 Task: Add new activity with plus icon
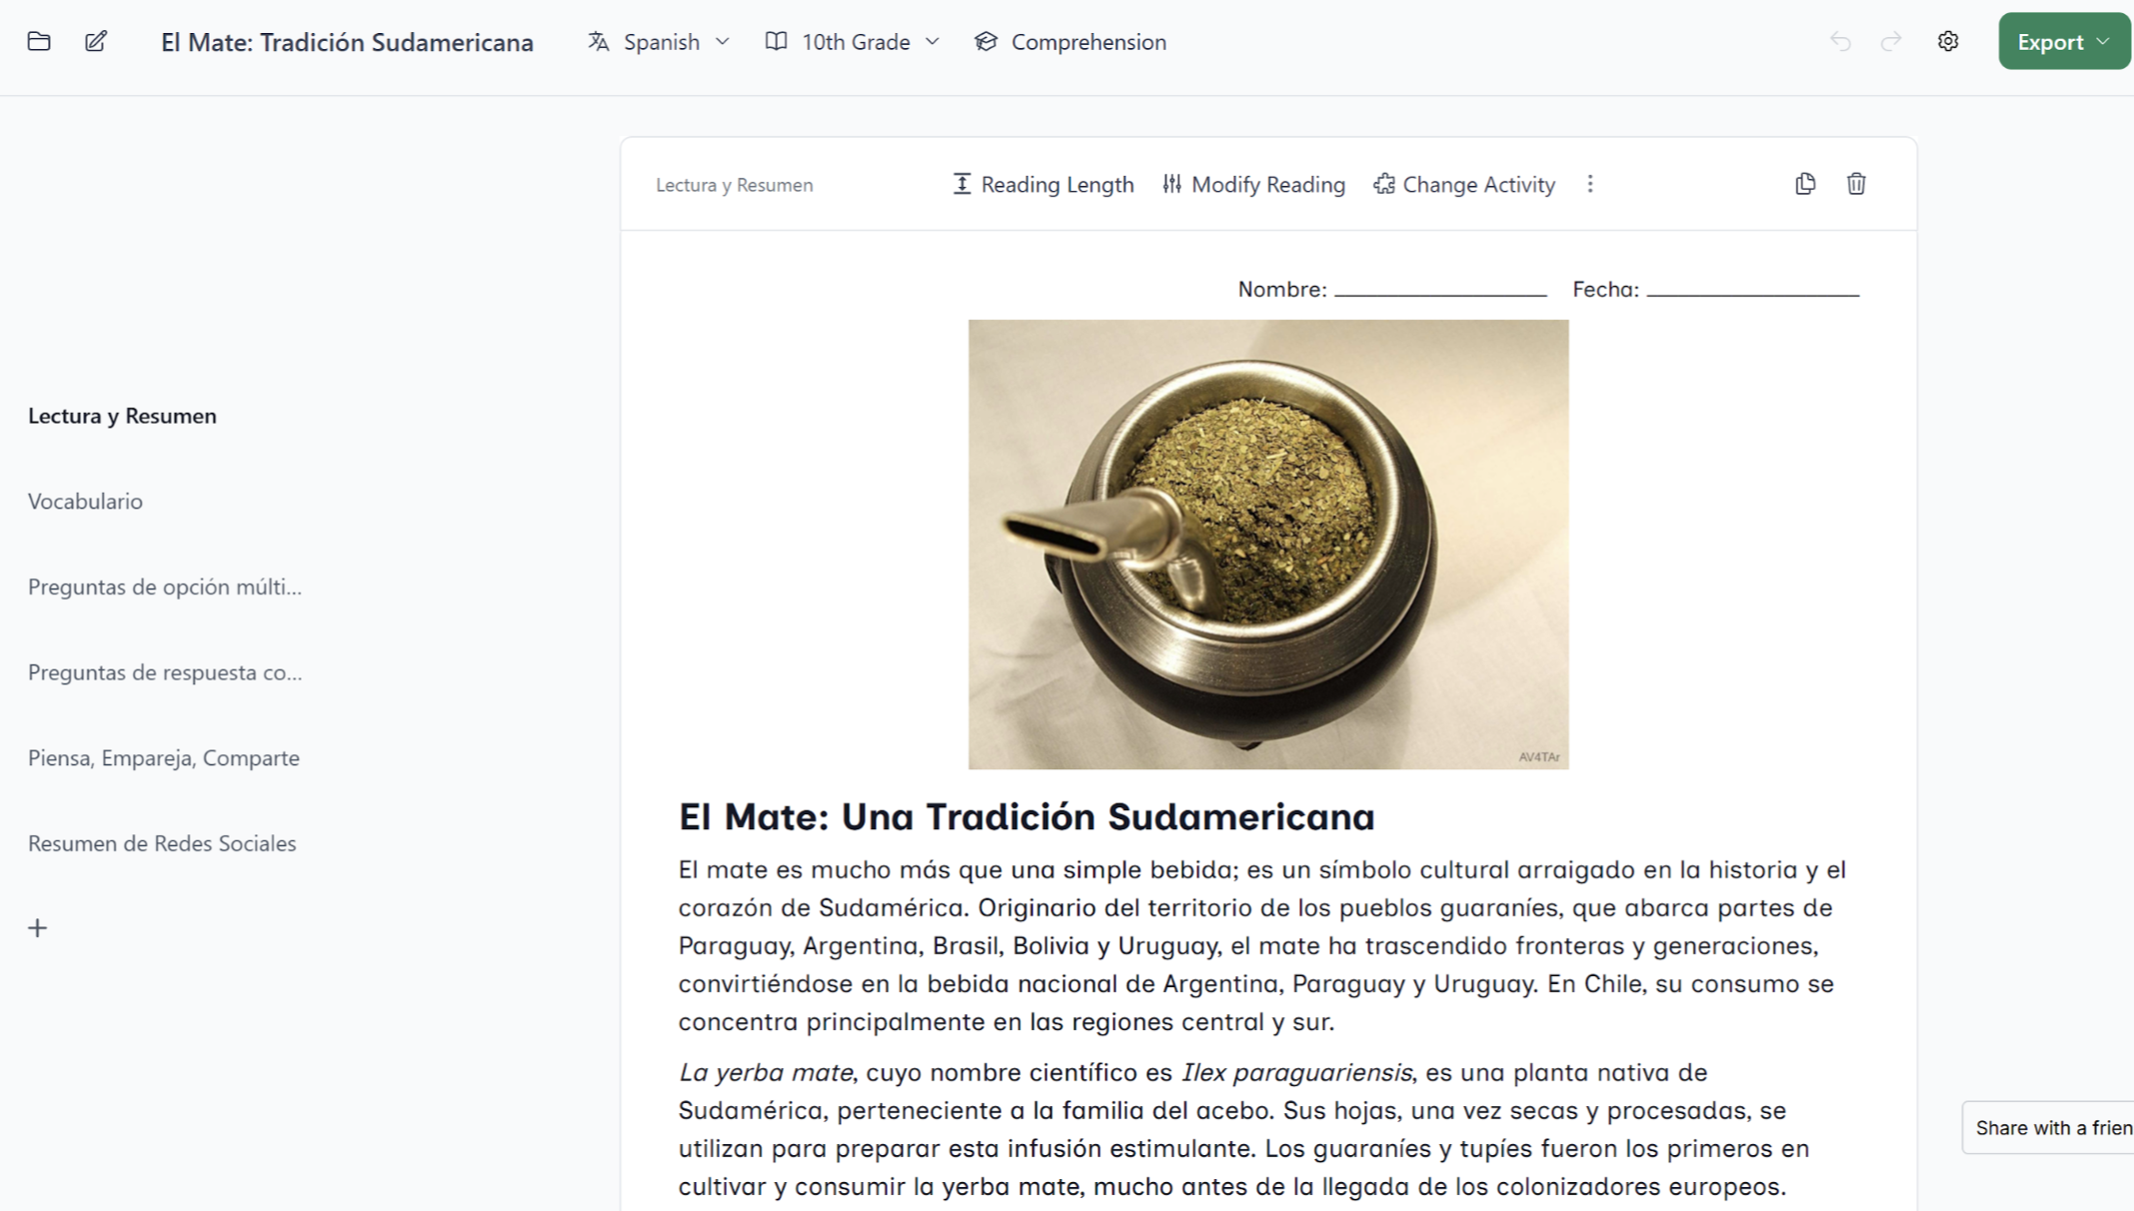pyautogui.click(x=38, y=928)
